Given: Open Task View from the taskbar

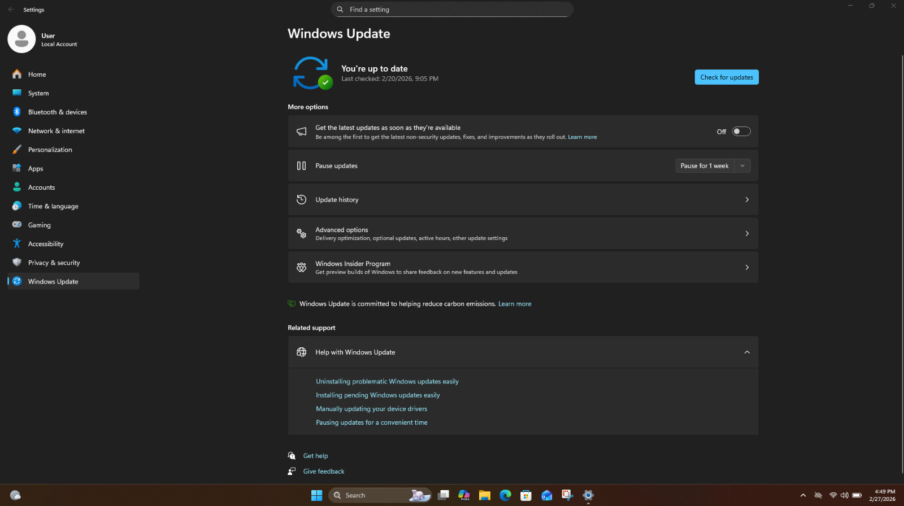Looking at the screenshot, I should (444, 495).
